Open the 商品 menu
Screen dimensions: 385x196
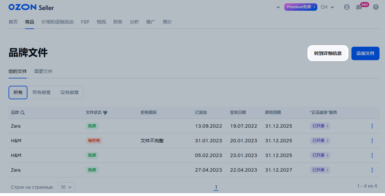(30, 22)
